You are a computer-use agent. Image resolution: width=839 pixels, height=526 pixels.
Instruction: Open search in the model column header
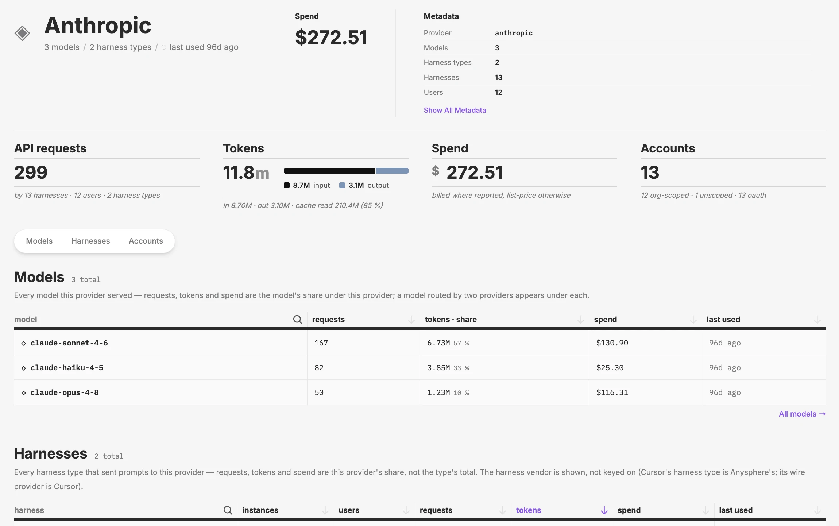pyautogui.click(x=297, y=319)
